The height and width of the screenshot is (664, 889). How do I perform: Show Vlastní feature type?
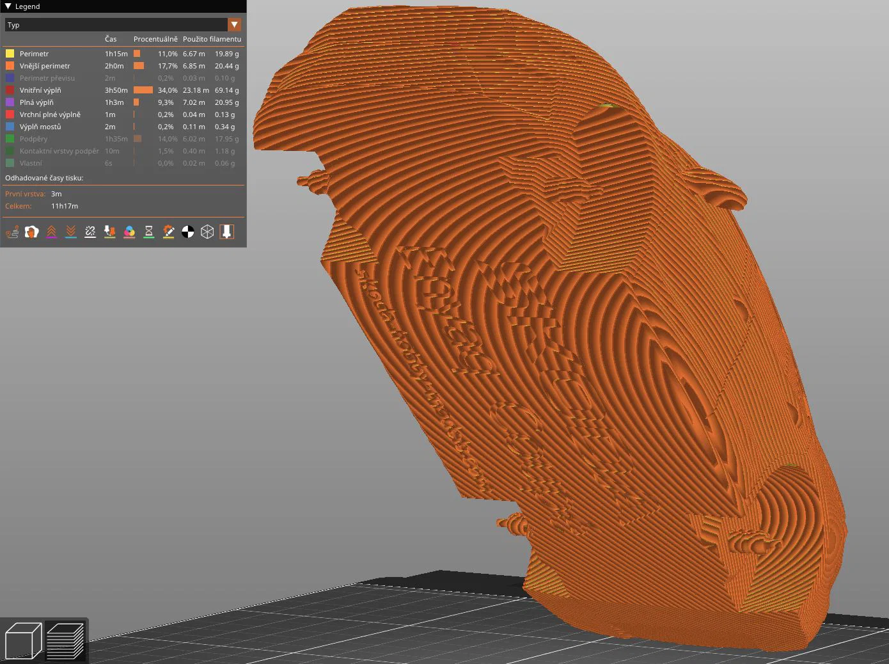click(122, 163)
